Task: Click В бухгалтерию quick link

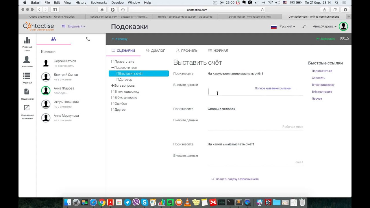Action: pyautogui.click(x=322, y=92)
